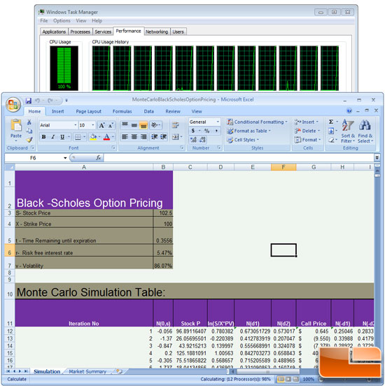Image resolution: width=385 pixels, height=386 pixels.
Task: Decrease decimal places
Action: coord(202,140)
